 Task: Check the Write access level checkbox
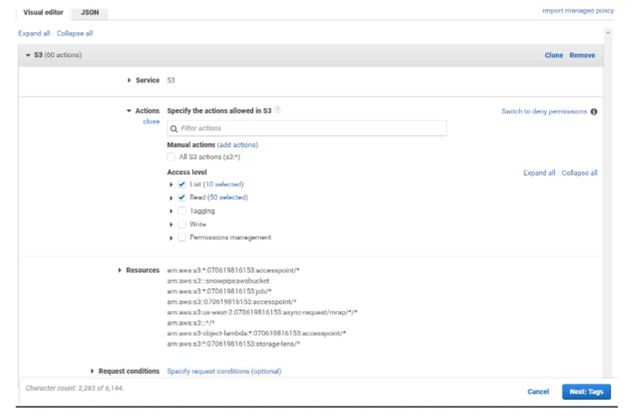[x=182, y=224]
